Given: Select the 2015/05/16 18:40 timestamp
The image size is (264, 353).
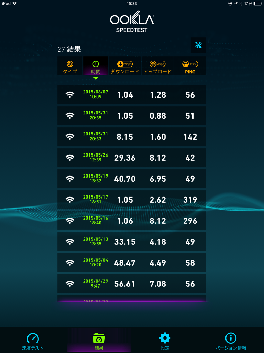Looking at the screenshot, I should [96, 220].
